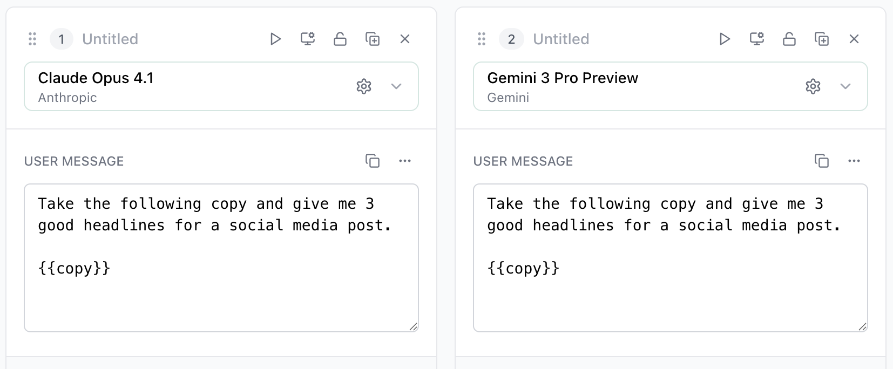Toggle the lock on panel 2
This screenshot has width=893, height=369.
coord(789,39)
